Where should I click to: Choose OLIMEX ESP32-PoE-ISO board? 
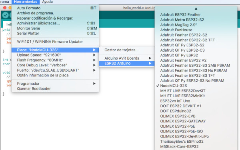click(x=196, y=131)
